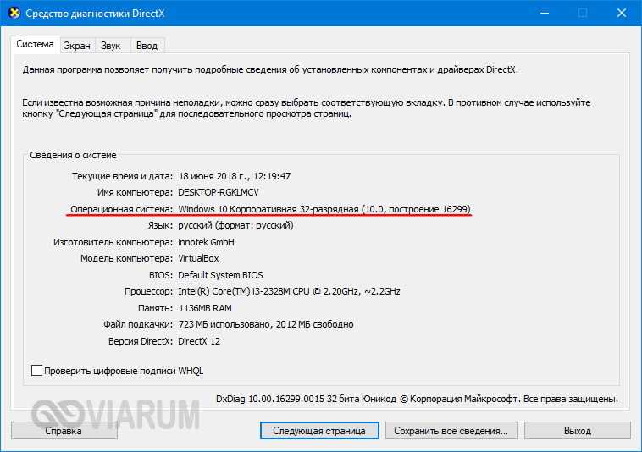Click the DirectX 12 version value
Viewport: 642px width, 452px height.
pyautogui.click(x=199, y=341)
